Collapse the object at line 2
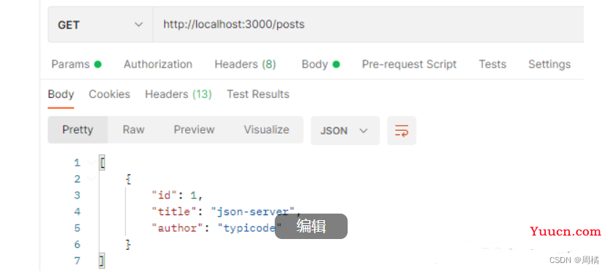This screenshot has height=271, width=610. (x=91, y=179)
